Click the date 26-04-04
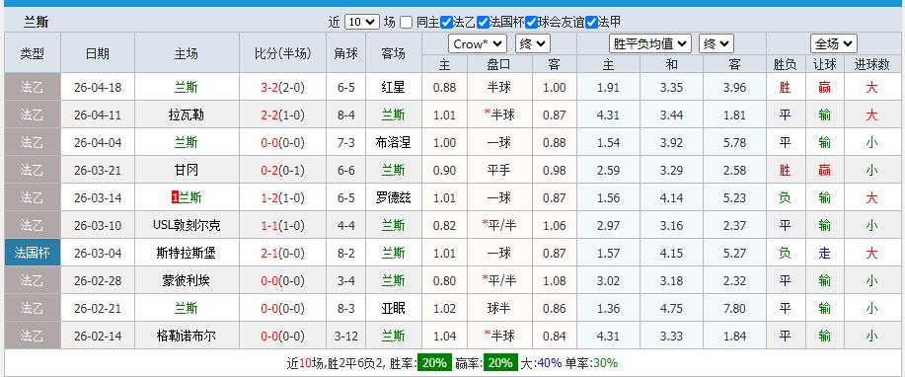The image size is (905, 377). tap(98, 142)
